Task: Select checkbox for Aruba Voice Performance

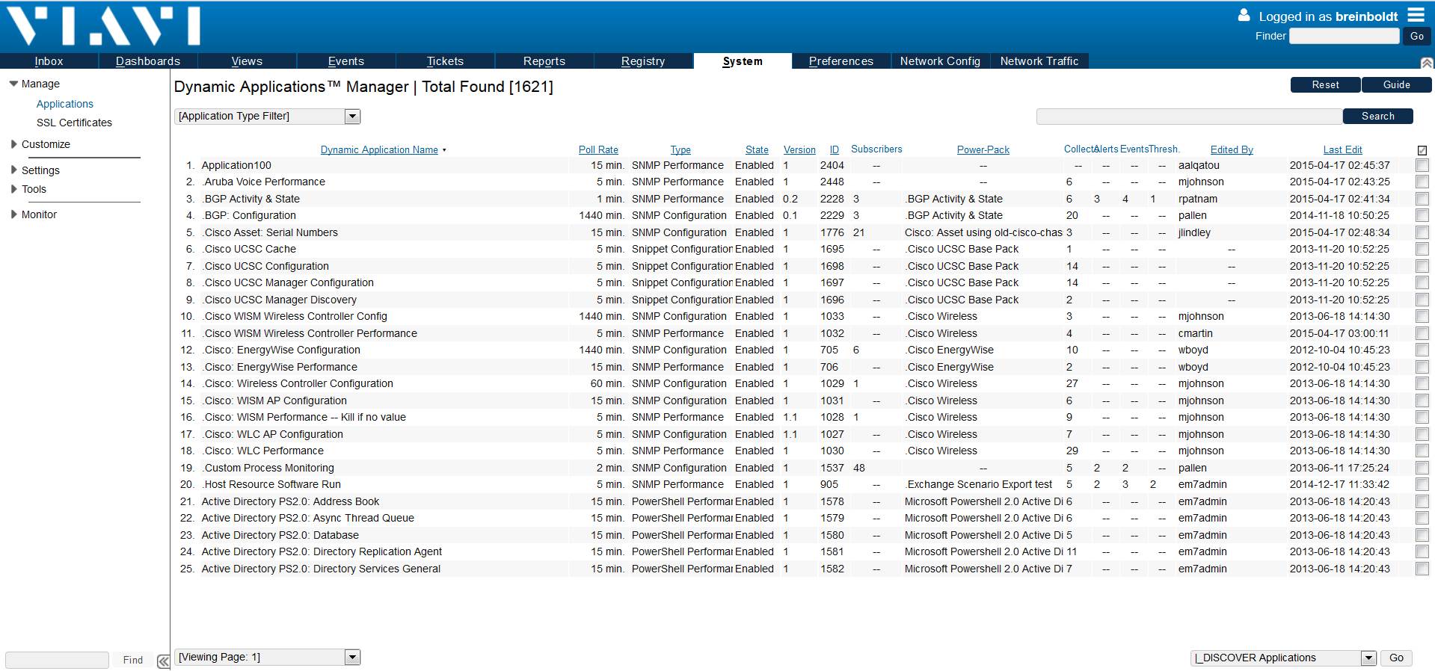Action: click(1422, 182)
